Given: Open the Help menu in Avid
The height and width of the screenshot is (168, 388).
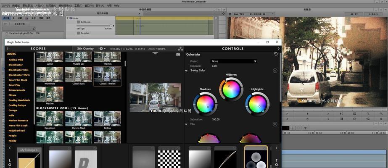Looking at the screenshot, I should click(116, 5).
